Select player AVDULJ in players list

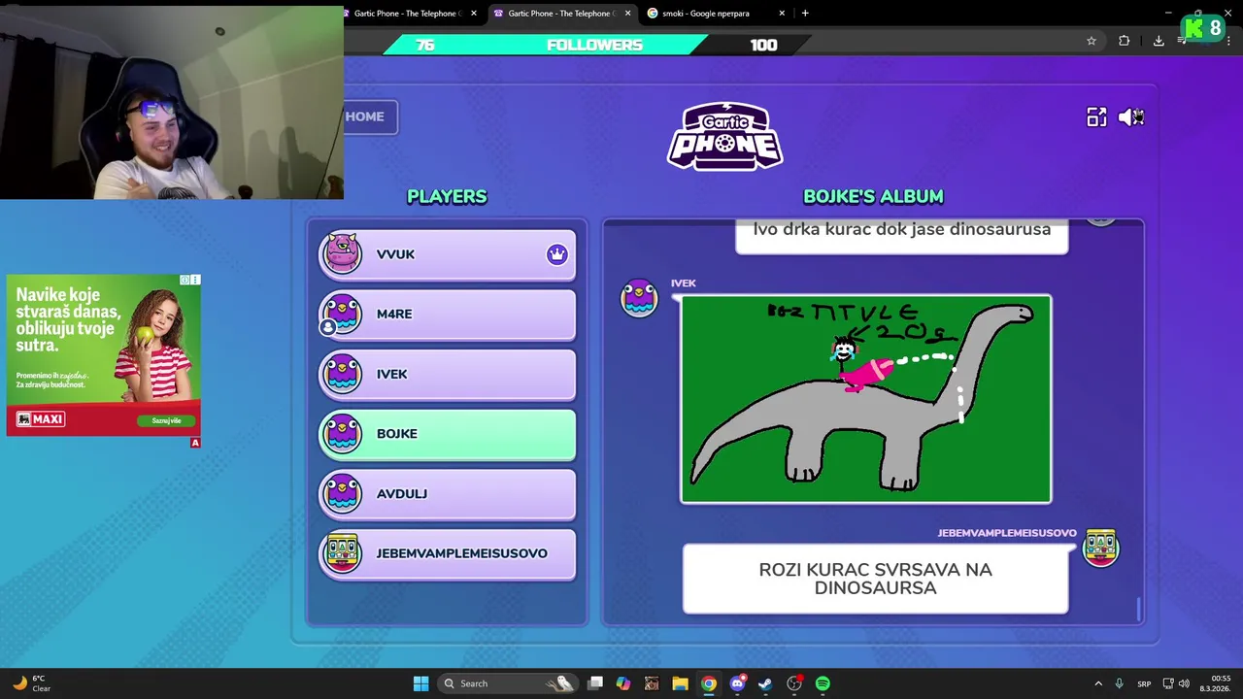(x=447, y=493)
